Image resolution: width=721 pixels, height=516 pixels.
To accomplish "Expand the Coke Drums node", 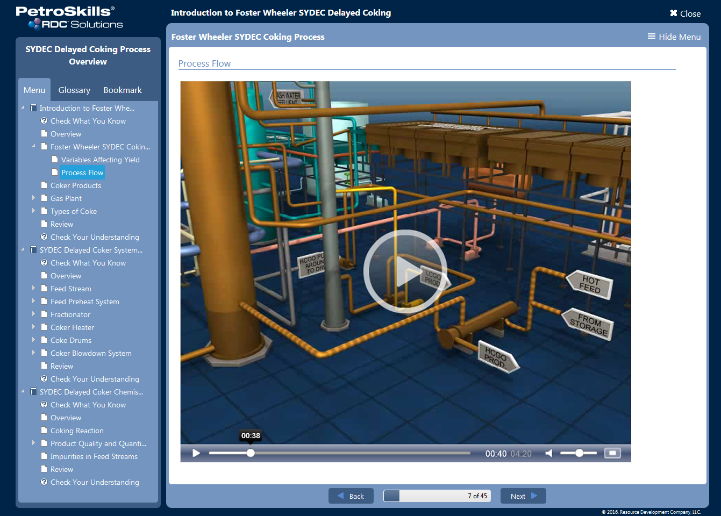I will click(33, 340).
